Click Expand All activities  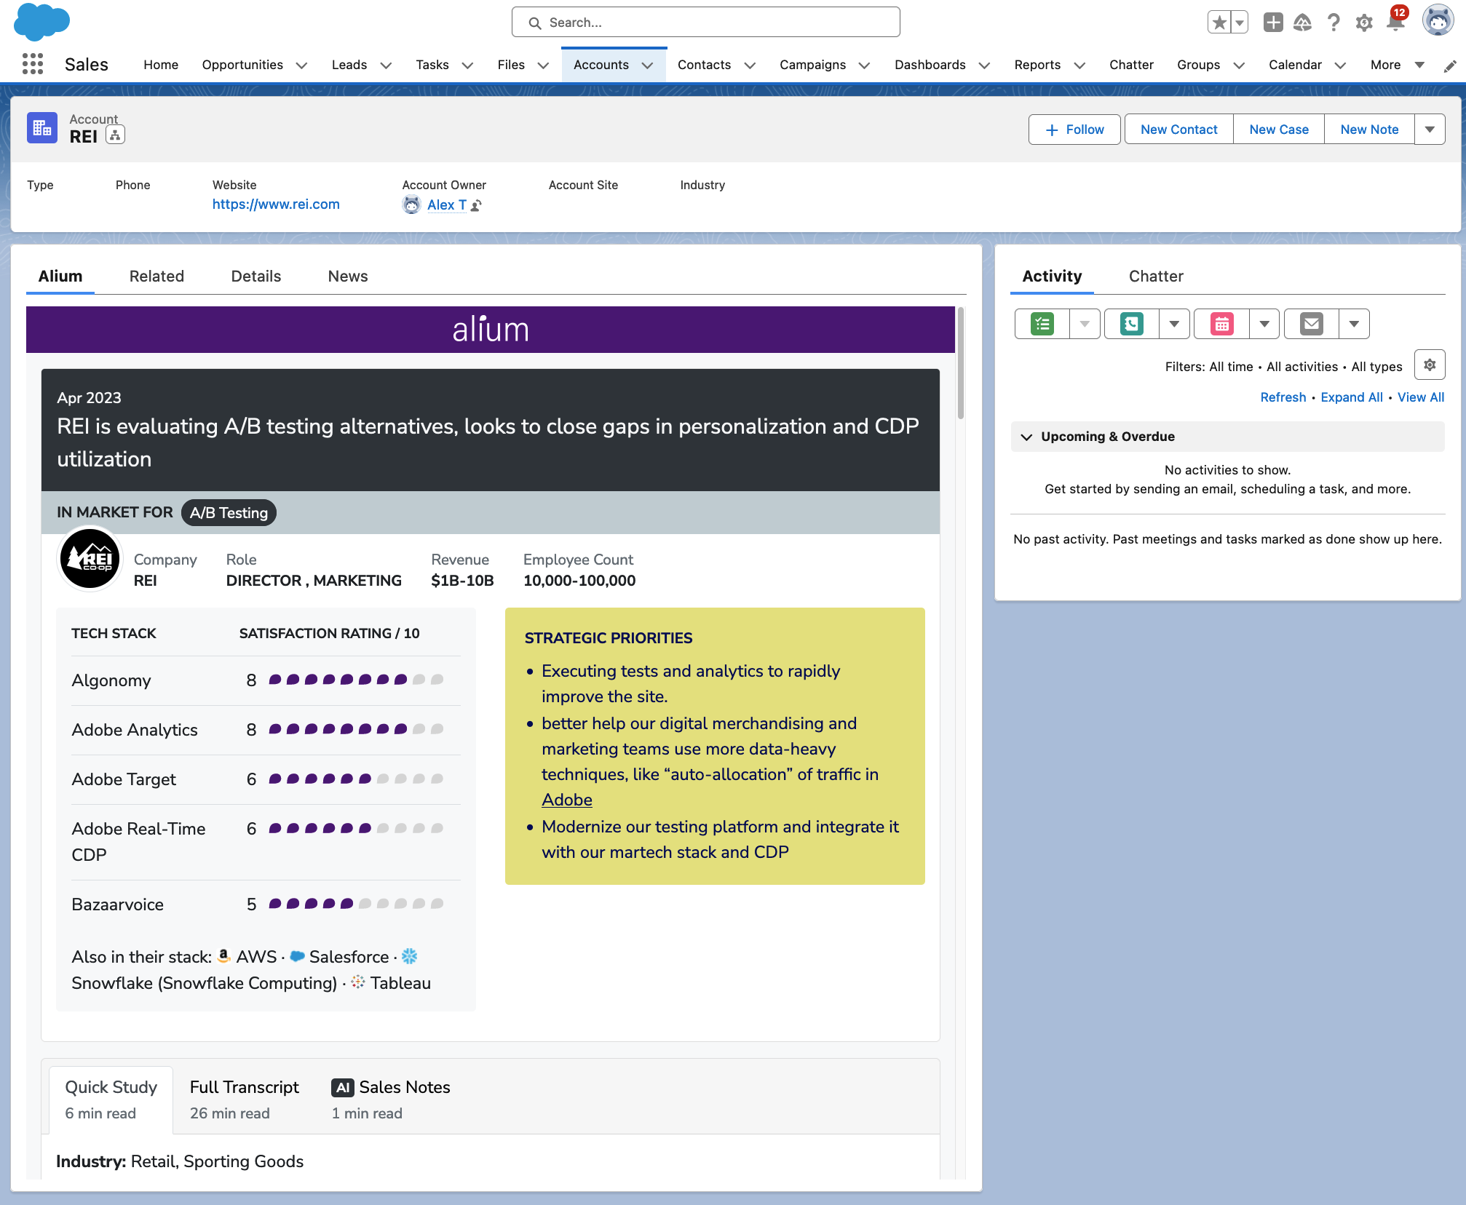click(1352, 397)
